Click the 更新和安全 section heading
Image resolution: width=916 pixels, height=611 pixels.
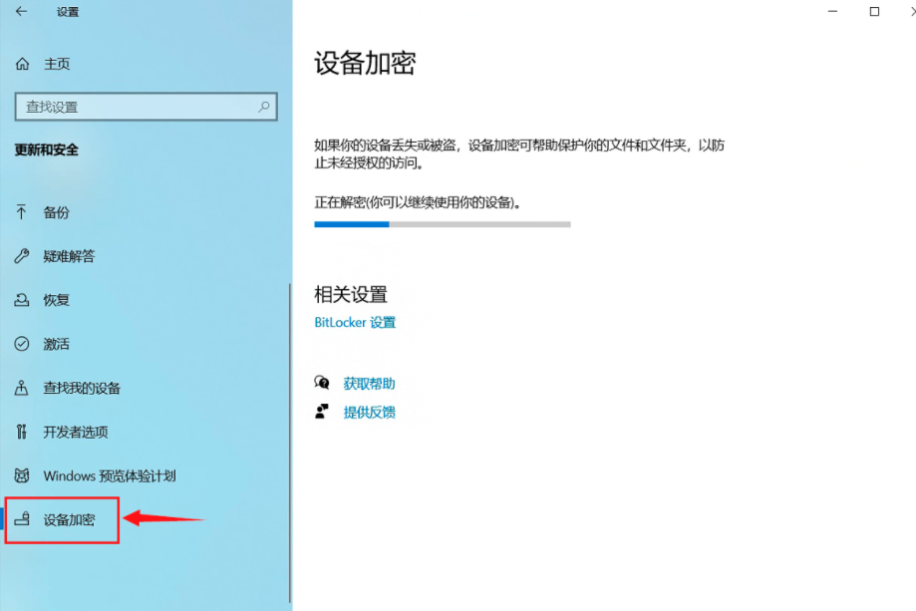pyautogui.click(x=46, y=151)
